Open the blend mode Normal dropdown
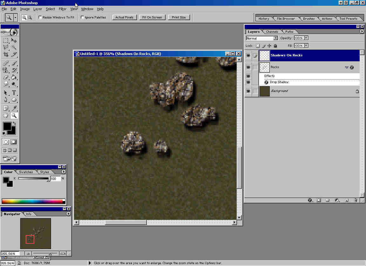 pos(275,38)
